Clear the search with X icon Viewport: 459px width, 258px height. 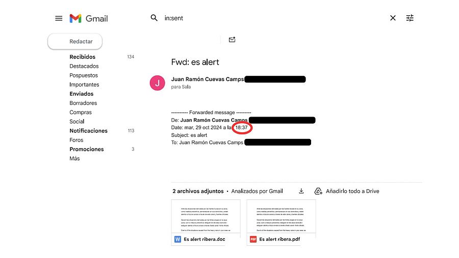(x=393, y=18)
